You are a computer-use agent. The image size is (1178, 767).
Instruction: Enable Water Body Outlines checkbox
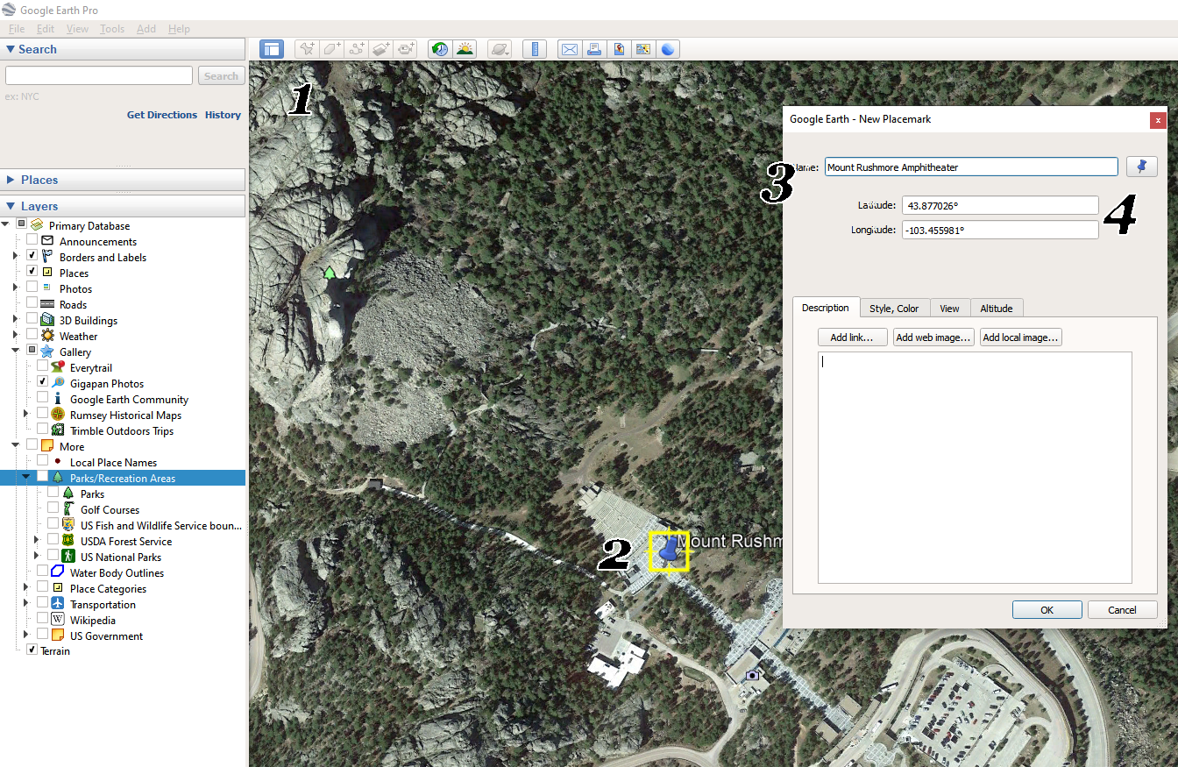point(42,572)
